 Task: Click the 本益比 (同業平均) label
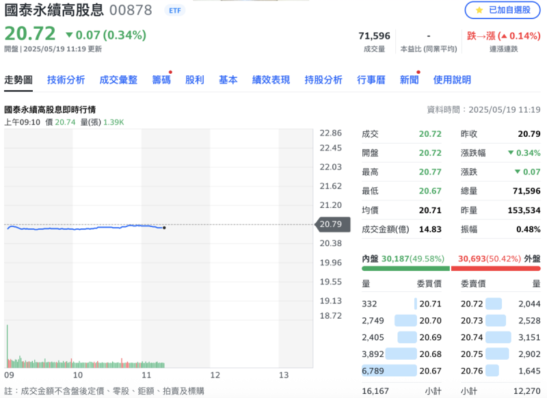pyautogui.click(x=429, y=49)
